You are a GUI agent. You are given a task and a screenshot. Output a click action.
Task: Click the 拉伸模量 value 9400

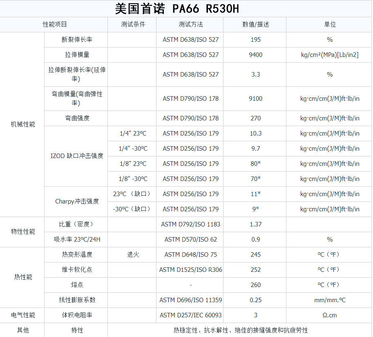(255, 55)
